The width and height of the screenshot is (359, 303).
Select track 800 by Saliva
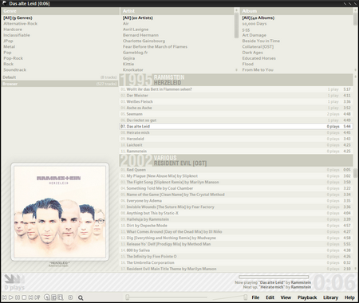tap(236, 250)
